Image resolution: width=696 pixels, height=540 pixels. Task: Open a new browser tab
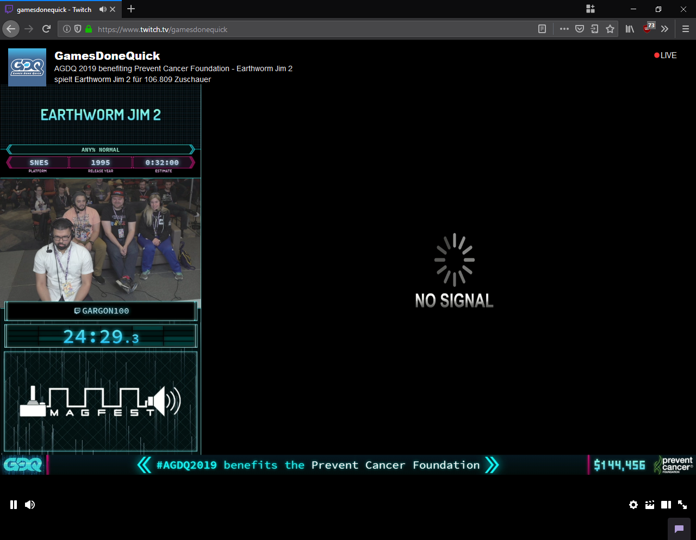(x=131, y=9)
